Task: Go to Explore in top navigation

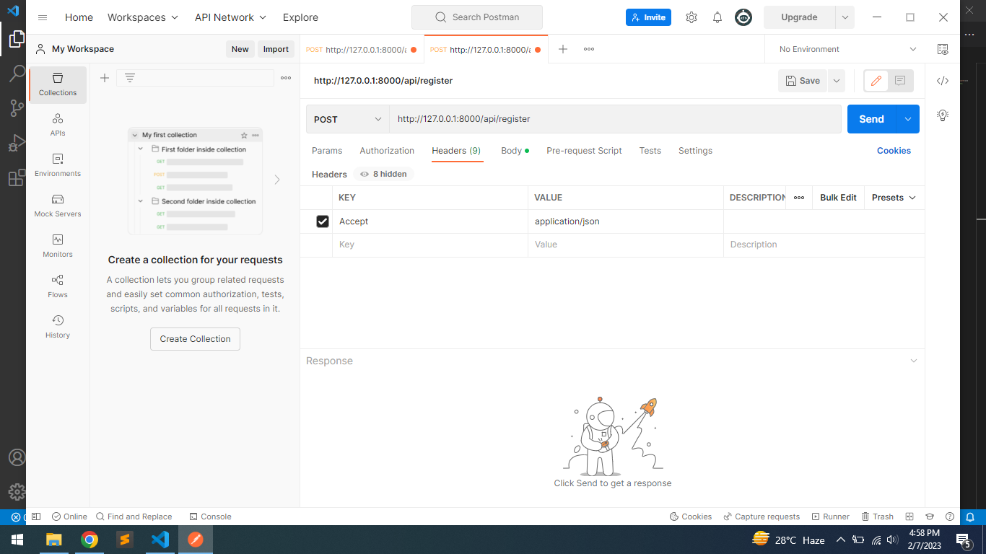Action: (300, 17)
